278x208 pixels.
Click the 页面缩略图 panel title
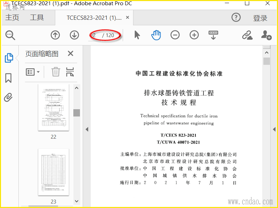tap(42, 54)
